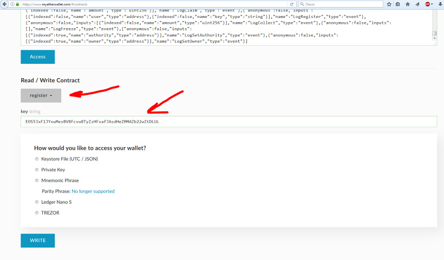This screenshot has height=260, width=444.
Task: Click the Read / Write Contract heading
Action: point(50,80)
